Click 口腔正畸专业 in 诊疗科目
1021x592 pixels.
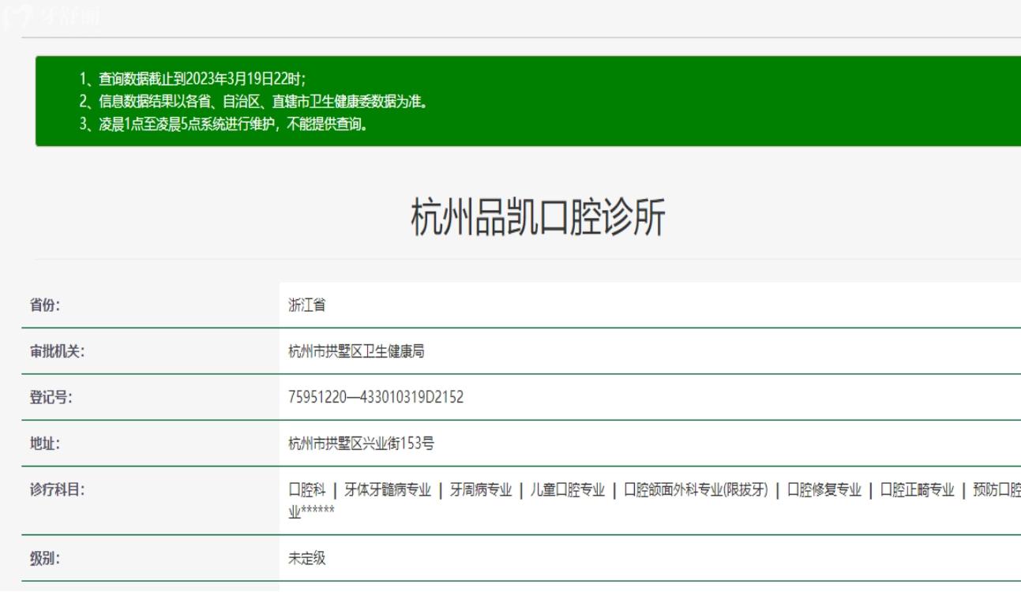click(x=918, y=489)
